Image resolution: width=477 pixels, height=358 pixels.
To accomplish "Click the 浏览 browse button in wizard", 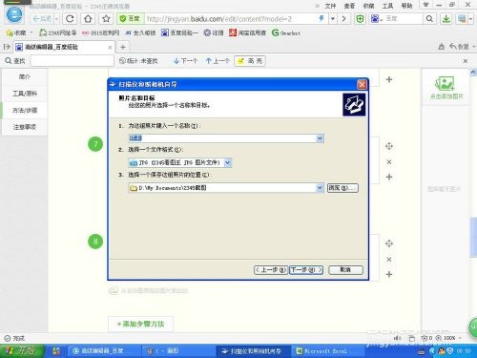I will tap(342, 188).
